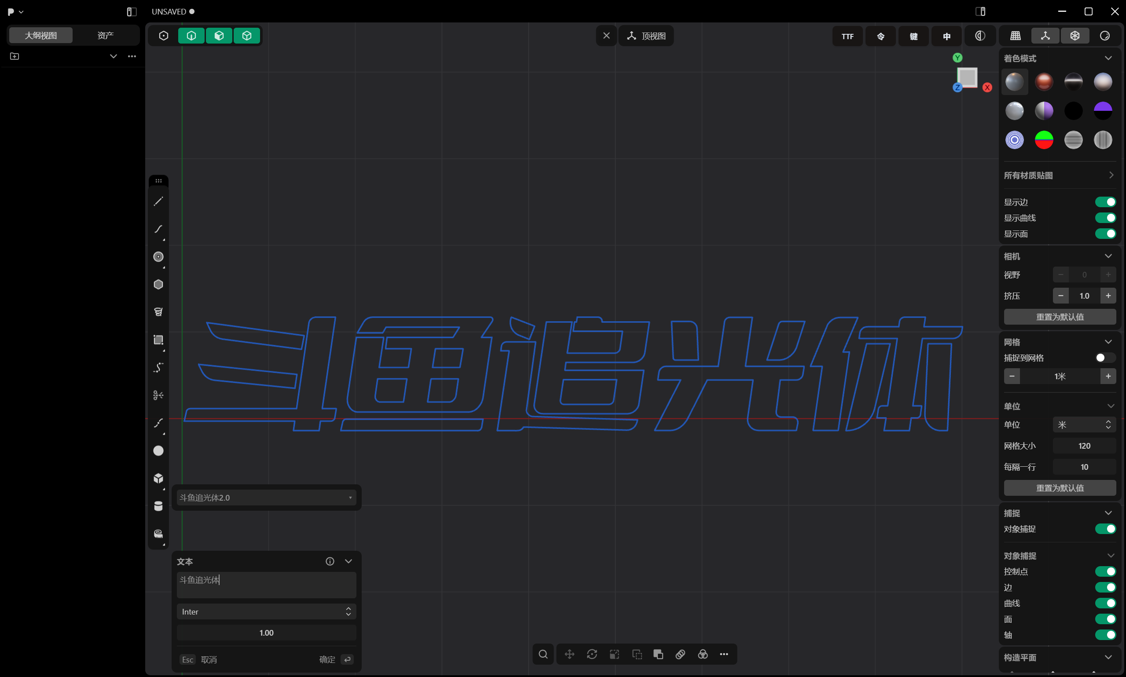This screenshot has height=677, width=1126.
Task: Select the spiral helix tool
Action: click(x=158, y=312)
